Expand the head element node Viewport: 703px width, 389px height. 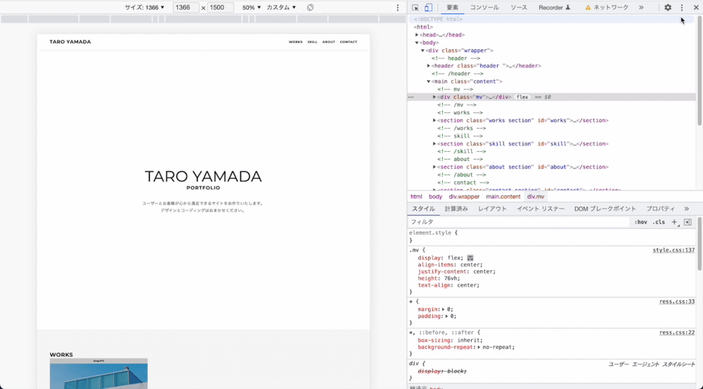[417, 35]
